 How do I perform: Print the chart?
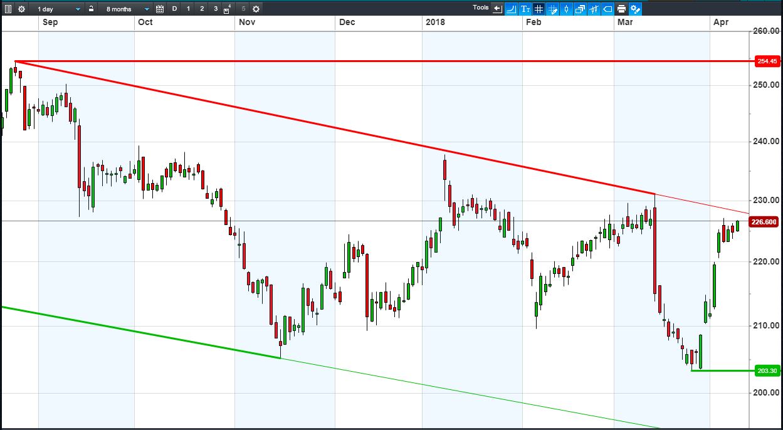(621, 9)
